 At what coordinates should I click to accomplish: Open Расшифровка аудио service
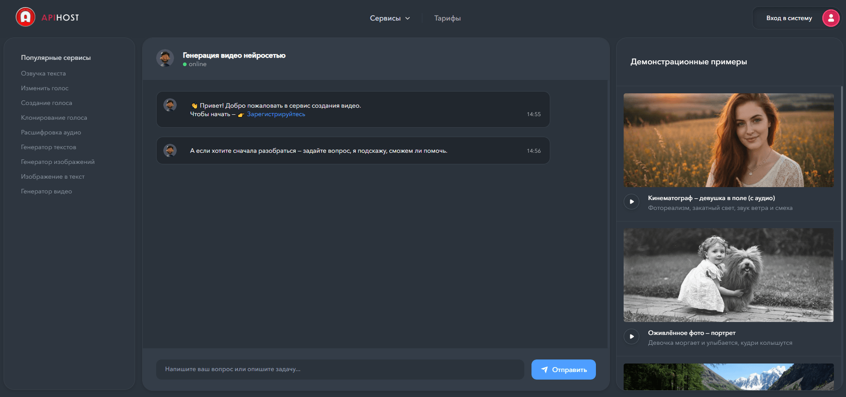coord(51,132)
